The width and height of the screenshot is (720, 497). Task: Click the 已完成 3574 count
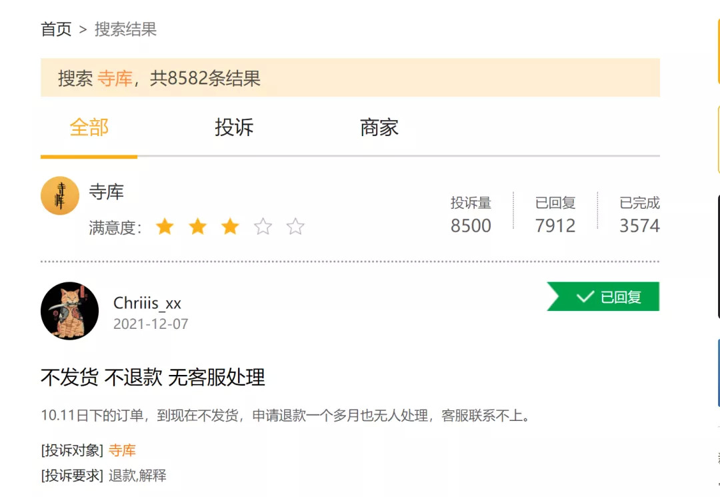tap(639, 225)
